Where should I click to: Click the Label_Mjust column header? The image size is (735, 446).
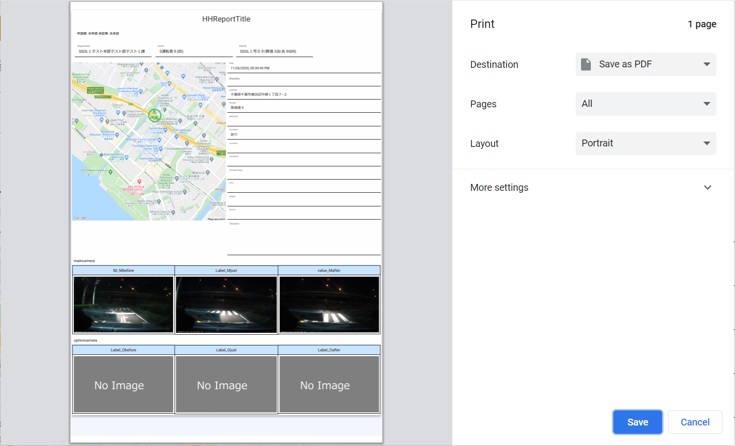click(x=226, y=270)
